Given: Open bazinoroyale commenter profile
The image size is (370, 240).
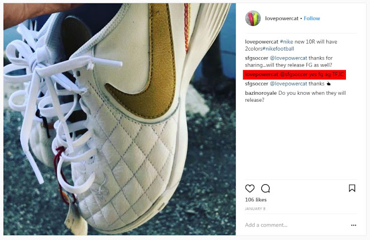Looking at the screenshot, I should pyautogui.click(x=261, y=93).
